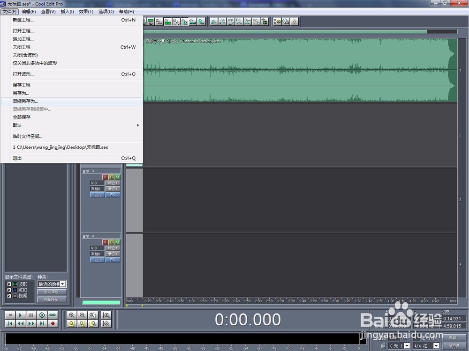469x351 pixels.
Task: Arm recording with track 3 R button
Action: [x=105, y=177]
